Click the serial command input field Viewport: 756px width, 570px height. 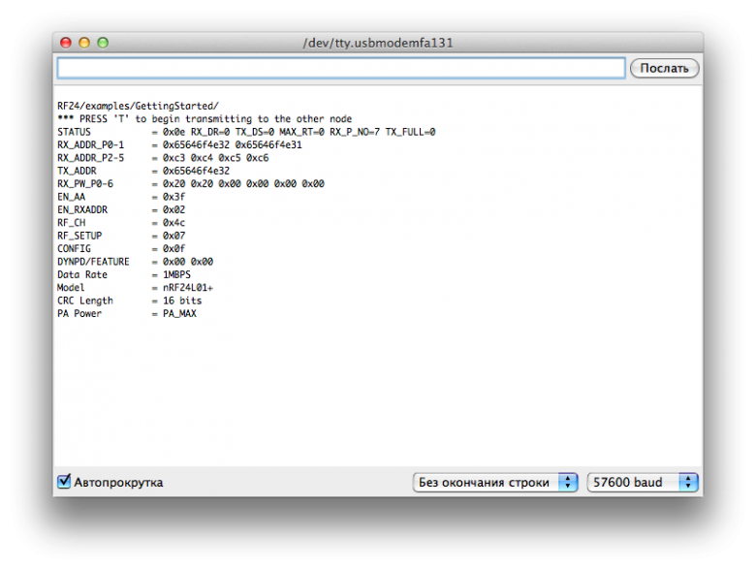tap(341, 68)
